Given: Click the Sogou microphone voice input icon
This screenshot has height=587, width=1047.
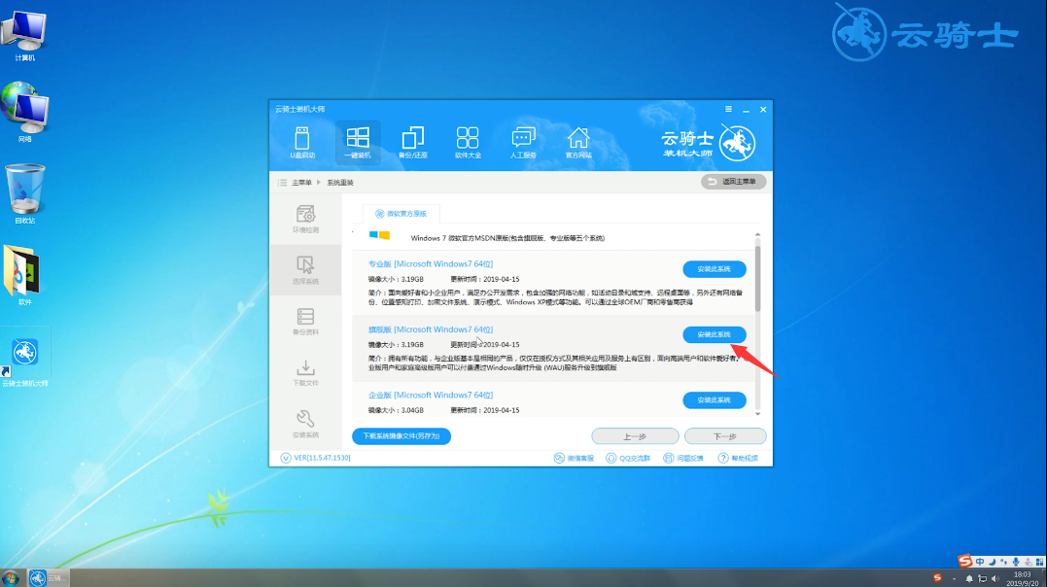Looking at the screenshot, I should 1016,562.
